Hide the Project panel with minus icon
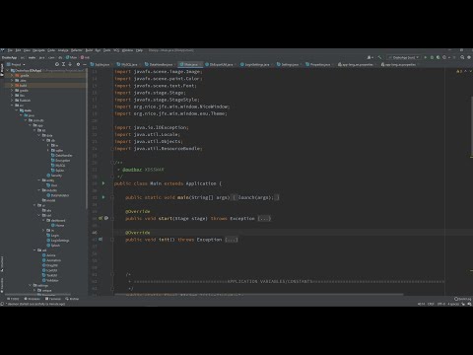This screenshot has width=473, height=355. [x=85, y=64]
